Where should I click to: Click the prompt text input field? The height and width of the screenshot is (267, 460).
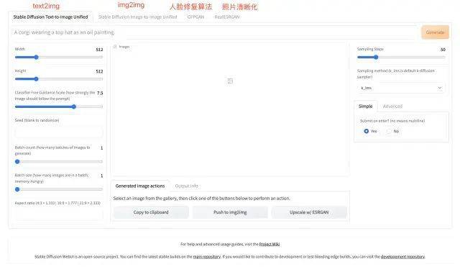point(214,32)
